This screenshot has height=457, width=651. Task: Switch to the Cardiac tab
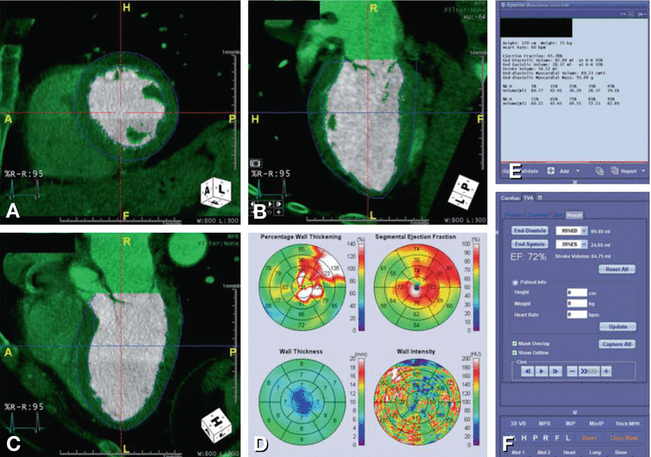tap(510, 198)
